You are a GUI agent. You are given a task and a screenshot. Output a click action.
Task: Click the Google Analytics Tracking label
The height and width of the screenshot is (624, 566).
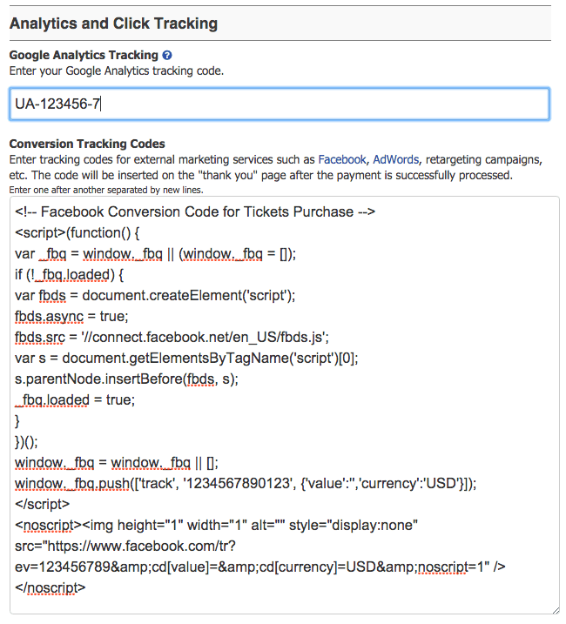pos(84,55)
